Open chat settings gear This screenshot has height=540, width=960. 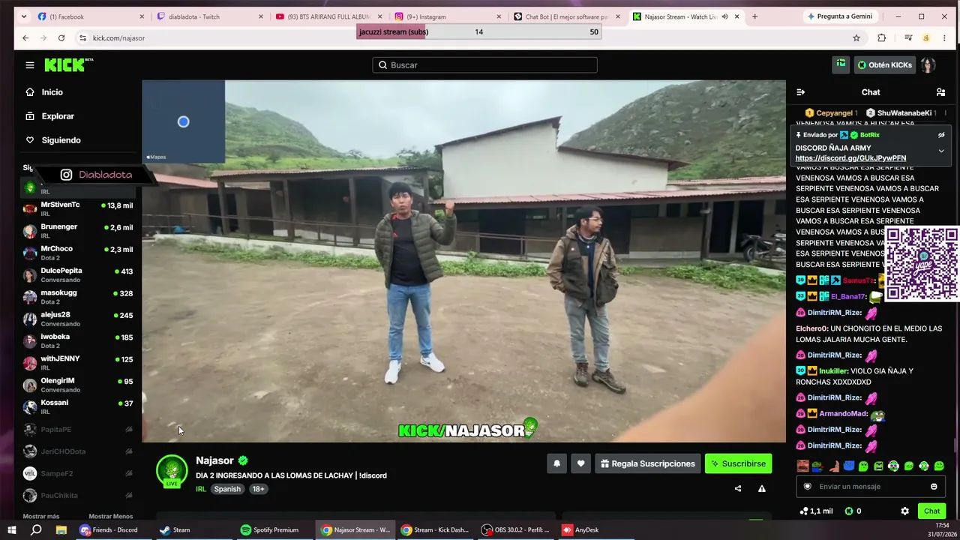coord(904,511)
